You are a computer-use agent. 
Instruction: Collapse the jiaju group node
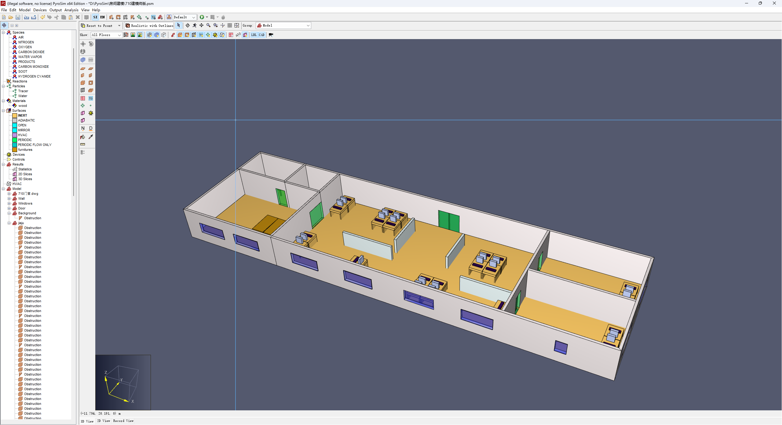9,223
